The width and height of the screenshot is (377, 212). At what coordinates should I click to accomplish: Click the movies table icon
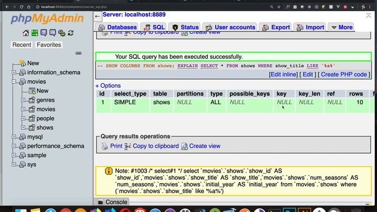[x=32, y=109]
